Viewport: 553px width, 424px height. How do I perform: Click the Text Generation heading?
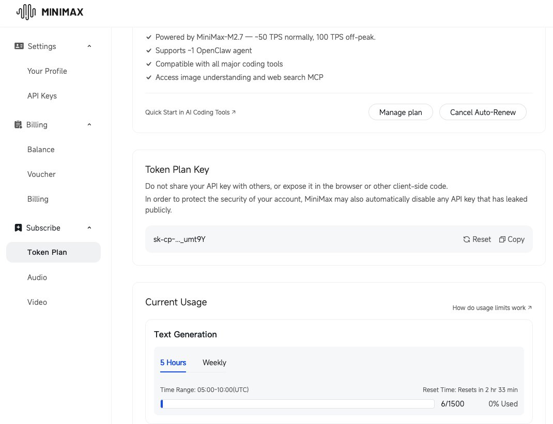186,334
